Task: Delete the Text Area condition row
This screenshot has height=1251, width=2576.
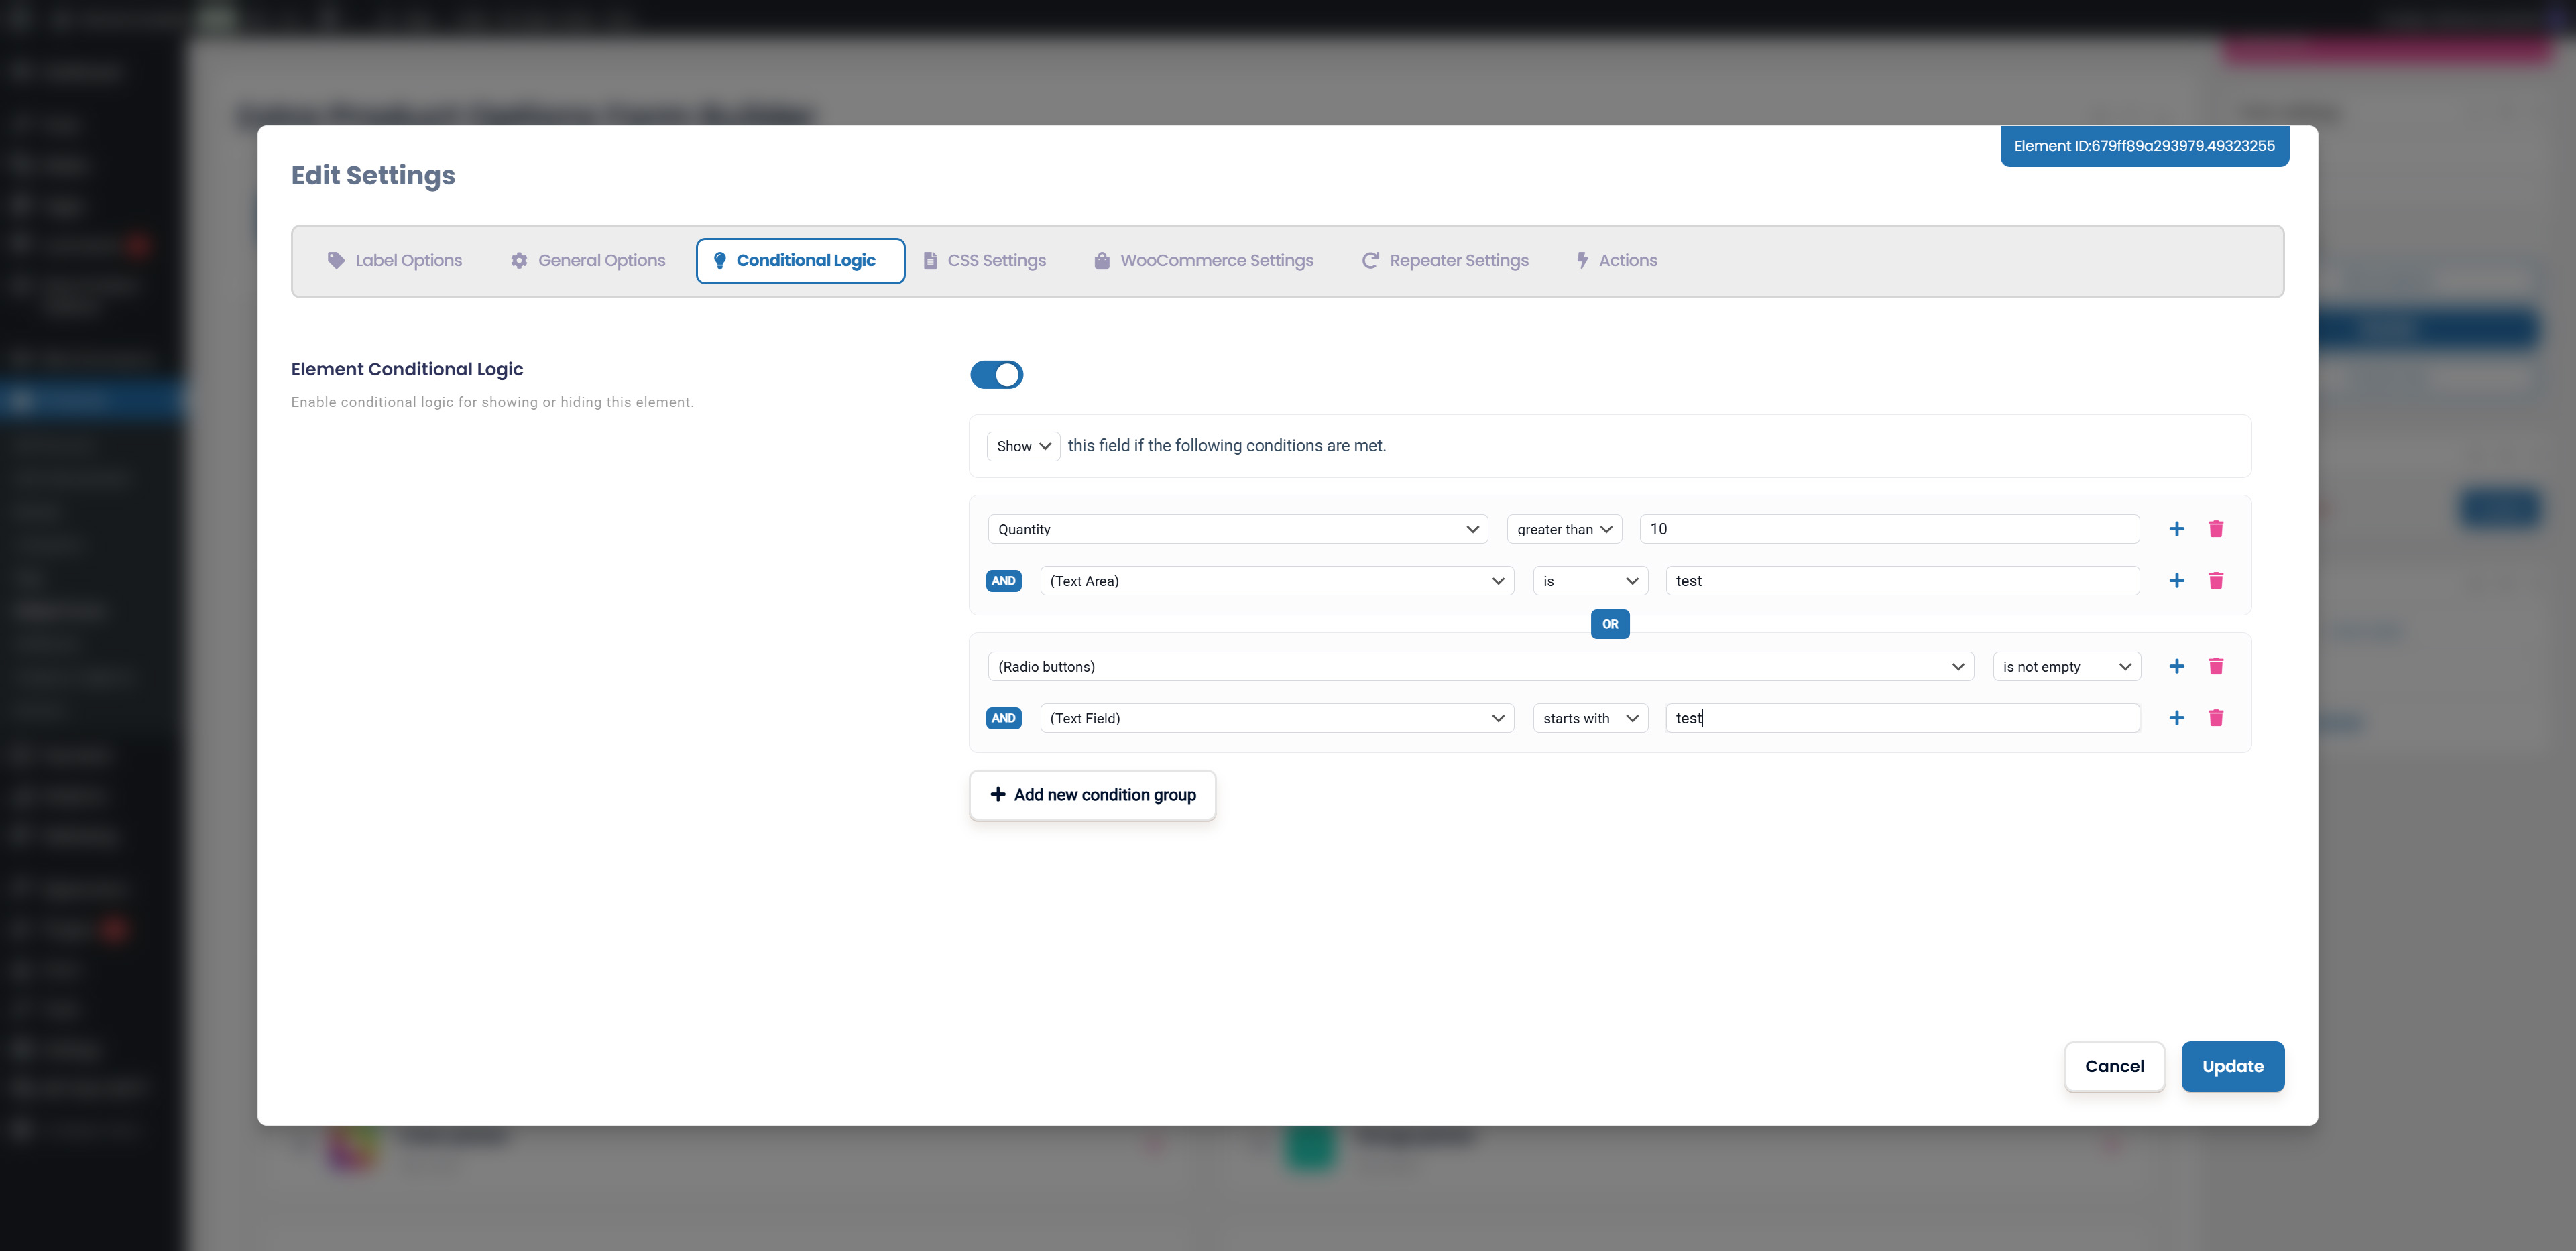Action: pyautogui.click(x=2215, y=581)
